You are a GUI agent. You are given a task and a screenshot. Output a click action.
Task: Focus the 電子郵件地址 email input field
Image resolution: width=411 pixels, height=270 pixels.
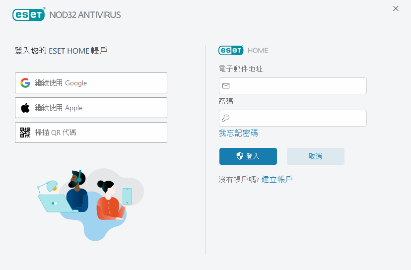(x=298, y=86)
